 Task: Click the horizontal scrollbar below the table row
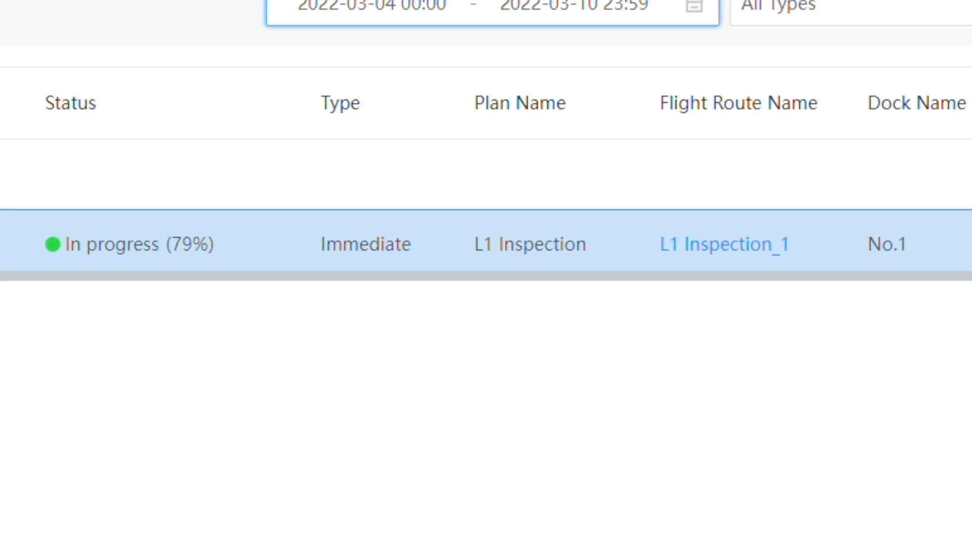486,276
